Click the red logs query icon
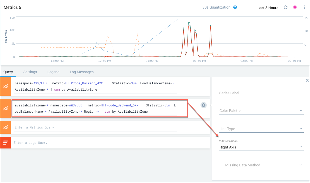This screenshot has width=310, height=183. pyautogui.click(x=5, y=143)
